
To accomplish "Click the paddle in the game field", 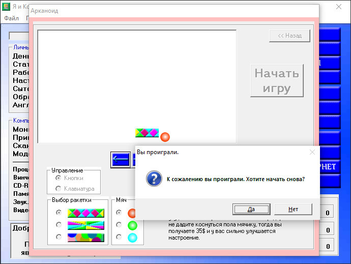I will (x=147, y=133).
